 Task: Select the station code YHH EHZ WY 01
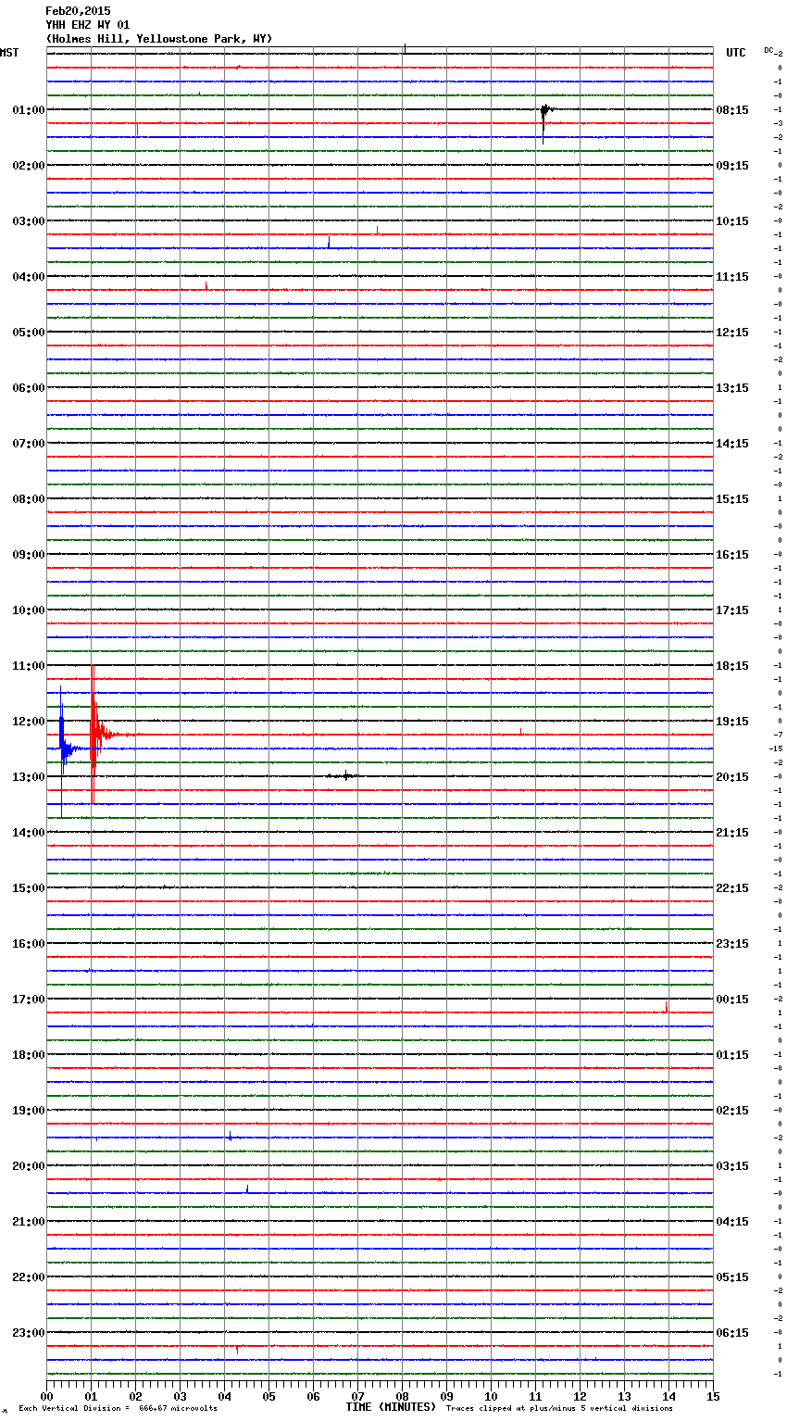pyautogui.click(x=88, y=25)
